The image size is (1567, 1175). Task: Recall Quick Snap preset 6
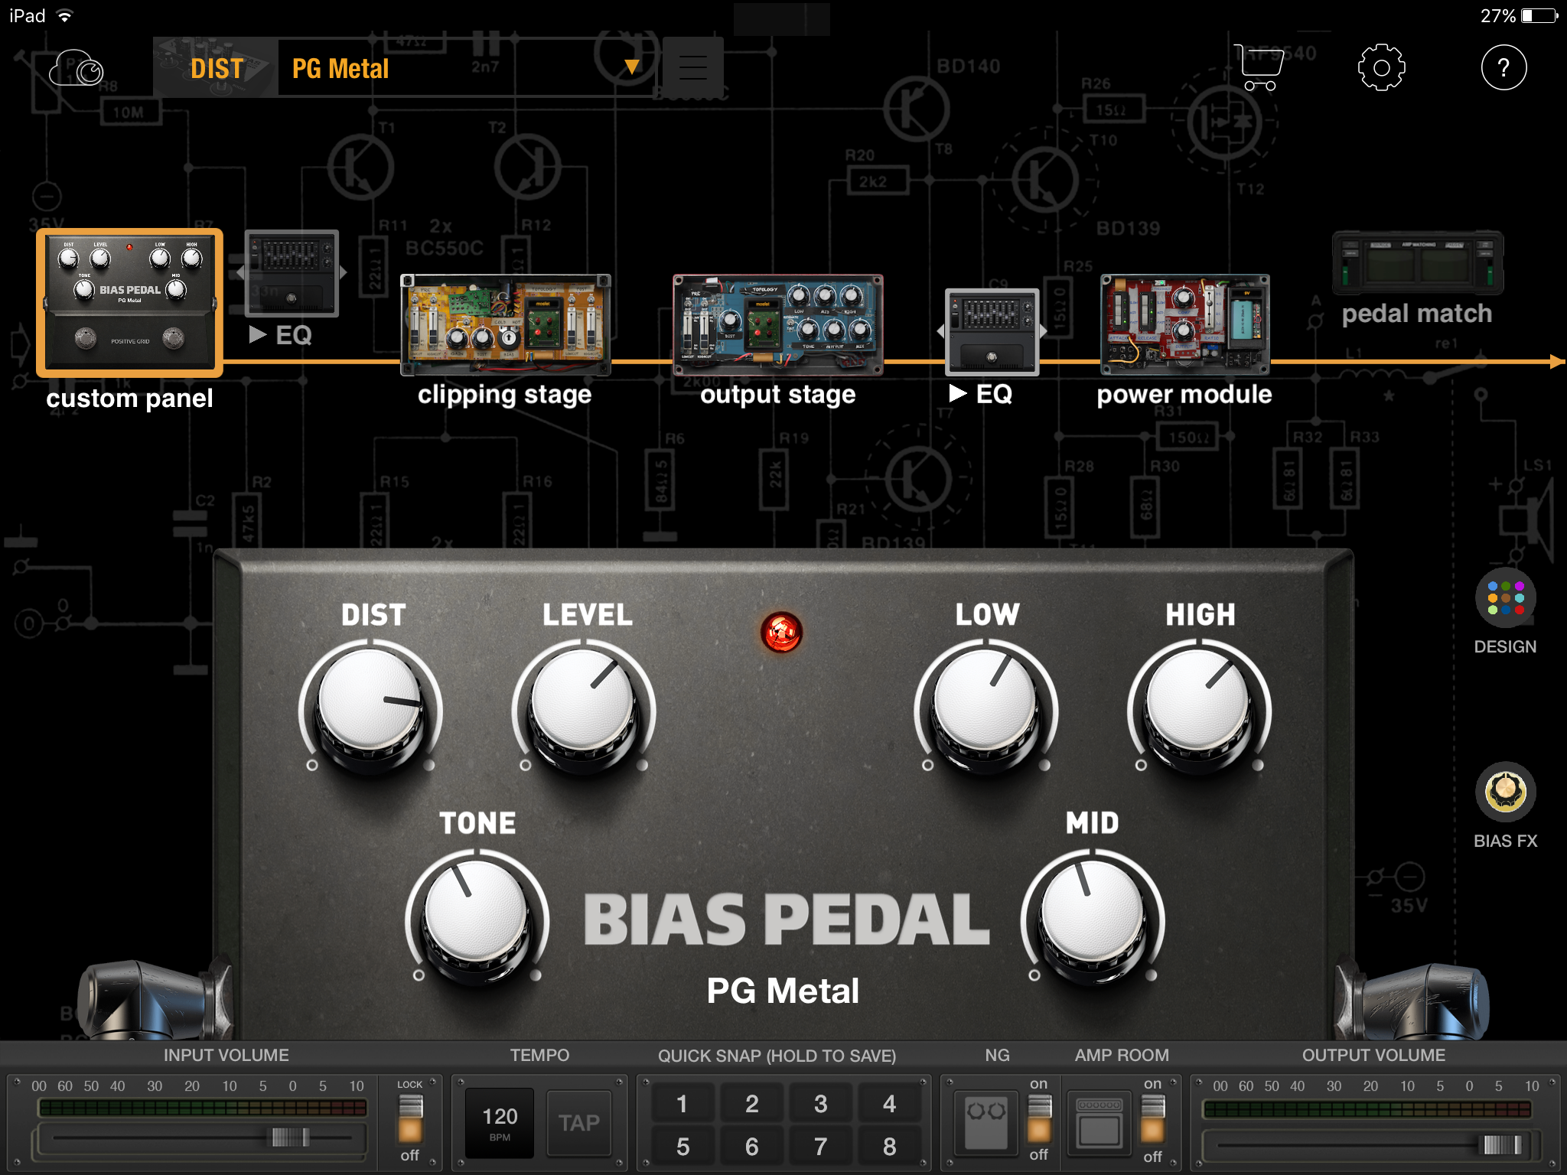(x=752, y=1146)
